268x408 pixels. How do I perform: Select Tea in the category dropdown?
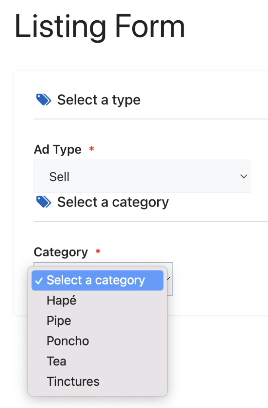(x=57, y=361)
